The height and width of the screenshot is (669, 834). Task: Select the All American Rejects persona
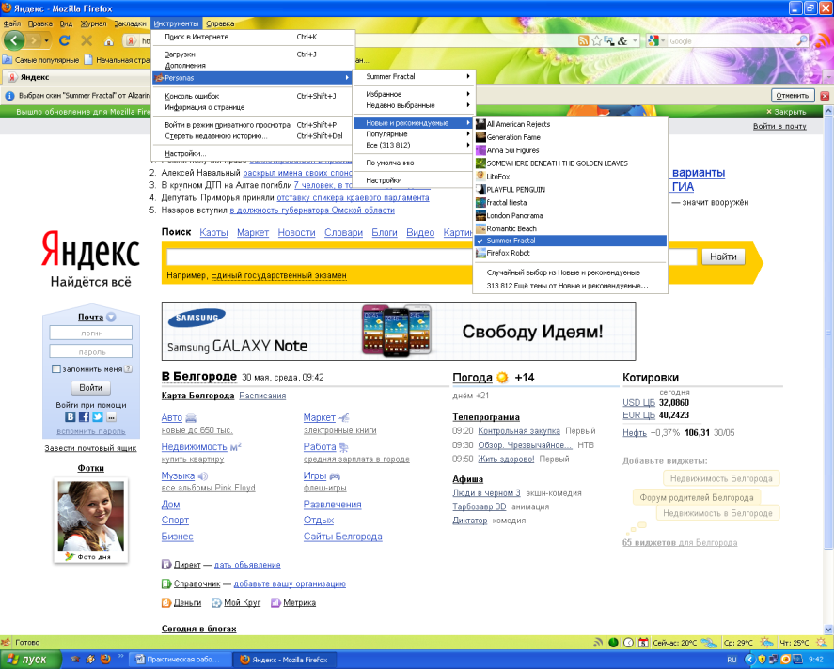coord(570,124)
